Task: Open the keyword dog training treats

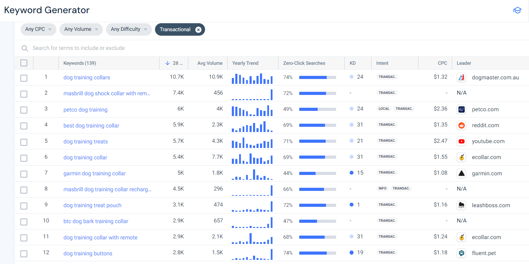Action: click(86, 141)
